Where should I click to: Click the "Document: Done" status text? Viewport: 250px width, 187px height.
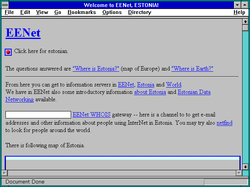25,182
